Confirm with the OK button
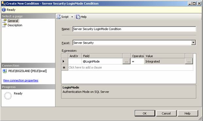 pos(145,113)
